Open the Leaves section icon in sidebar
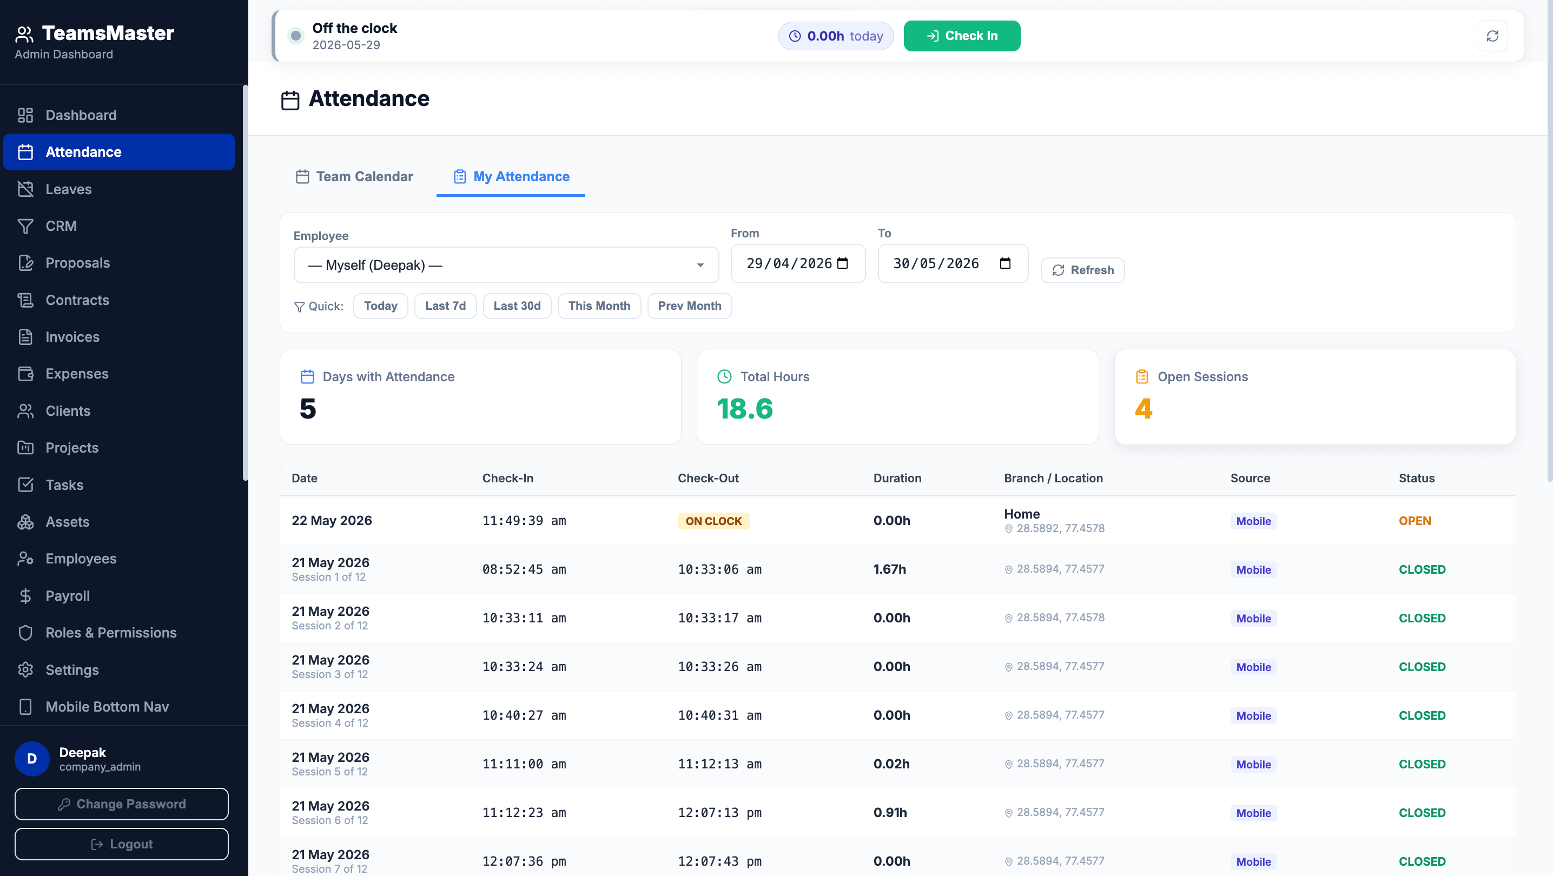The width and height of the screenshot is (1553, 876). pos(25,189)
